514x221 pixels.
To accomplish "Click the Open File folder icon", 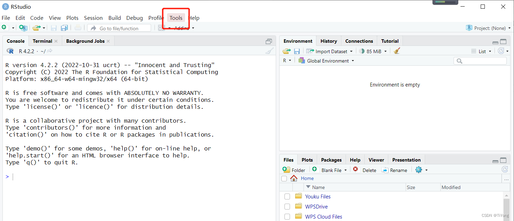I will (x=36, y=28).
